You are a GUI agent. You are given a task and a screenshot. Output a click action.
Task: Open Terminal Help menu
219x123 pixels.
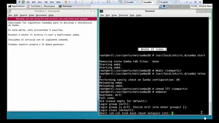coord(139,15)
